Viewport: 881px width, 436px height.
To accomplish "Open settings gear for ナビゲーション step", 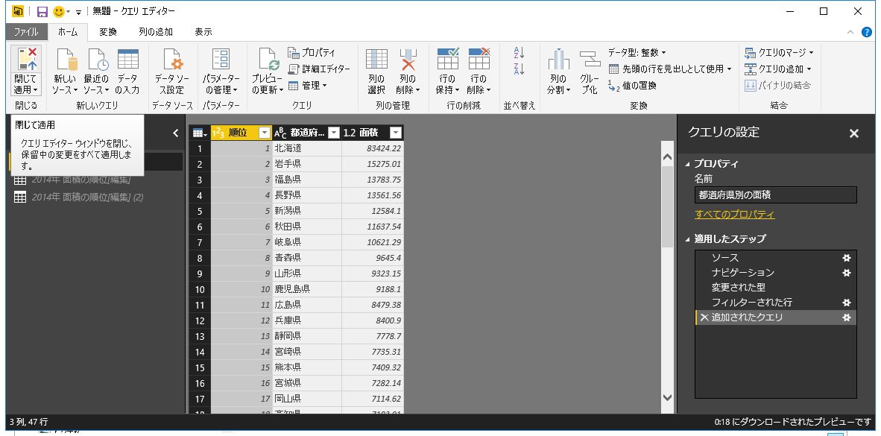I will click(846, 273).
